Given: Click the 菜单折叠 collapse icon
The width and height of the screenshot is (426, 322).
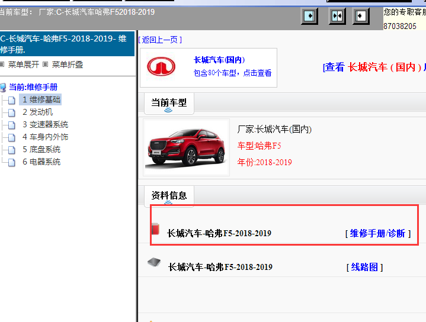Looking at the screenshot, I should coord(46,65).
